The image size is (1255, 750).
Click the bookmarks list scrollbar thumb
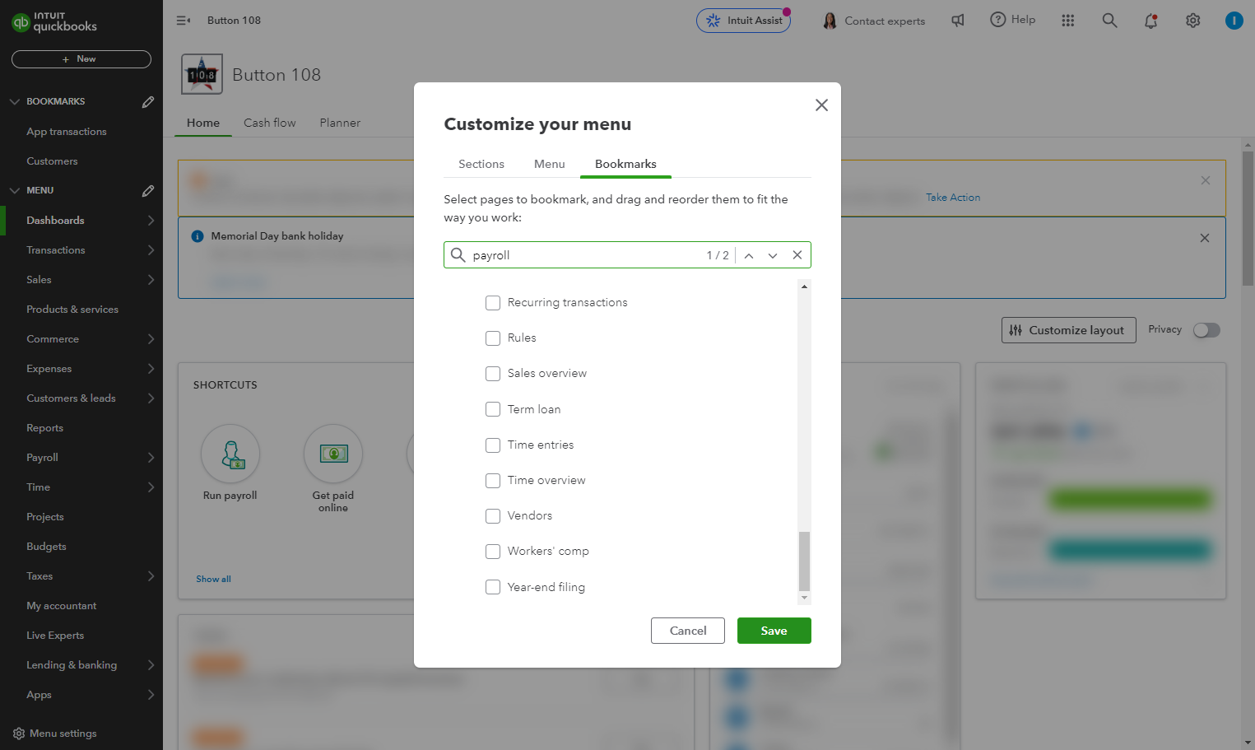coord(804,561)
